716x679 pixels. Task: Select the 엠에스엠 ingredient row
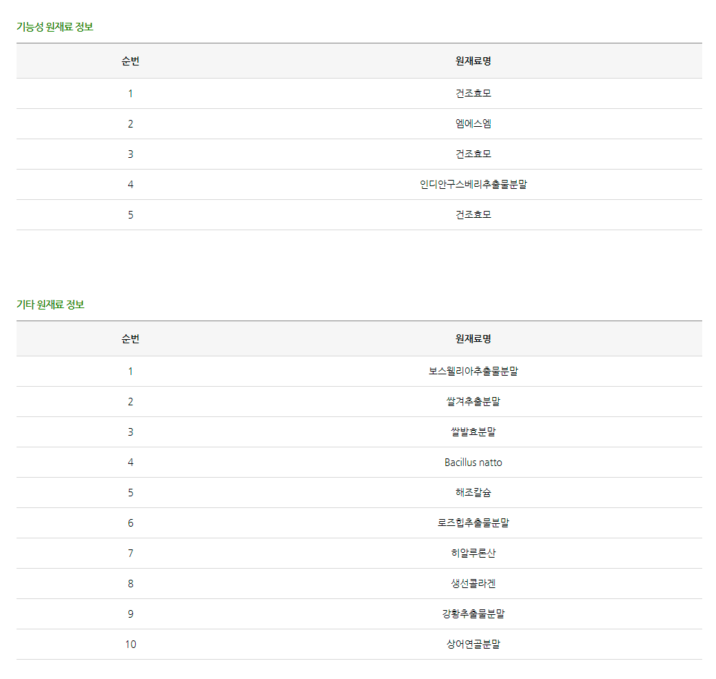473,124
